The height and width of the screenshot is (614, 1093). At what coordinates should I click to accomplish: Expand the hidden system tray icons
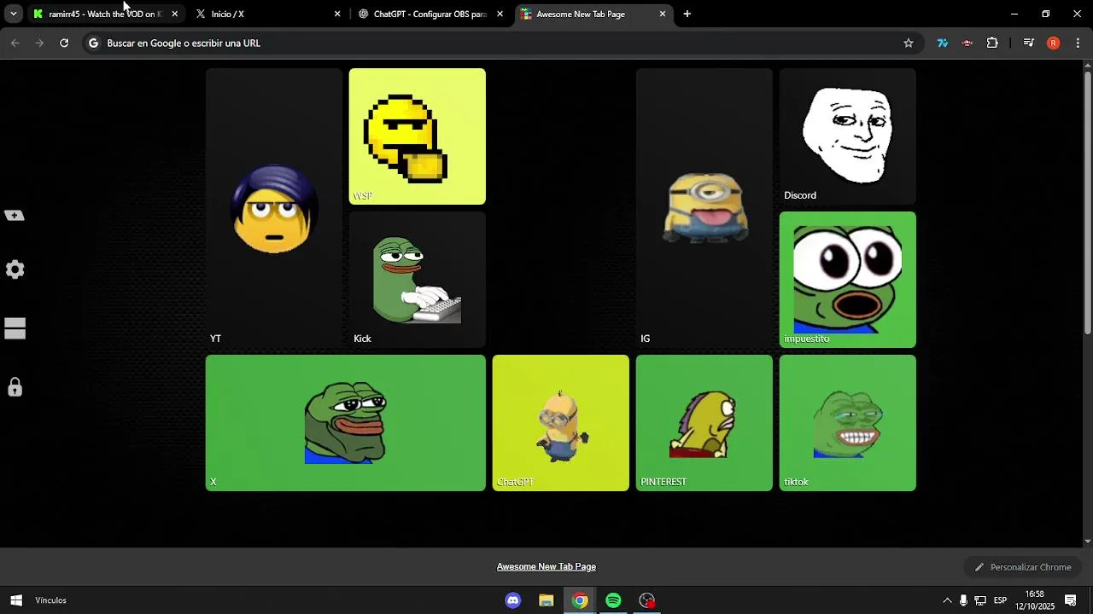pyautogui.click(x=947, y=600)
